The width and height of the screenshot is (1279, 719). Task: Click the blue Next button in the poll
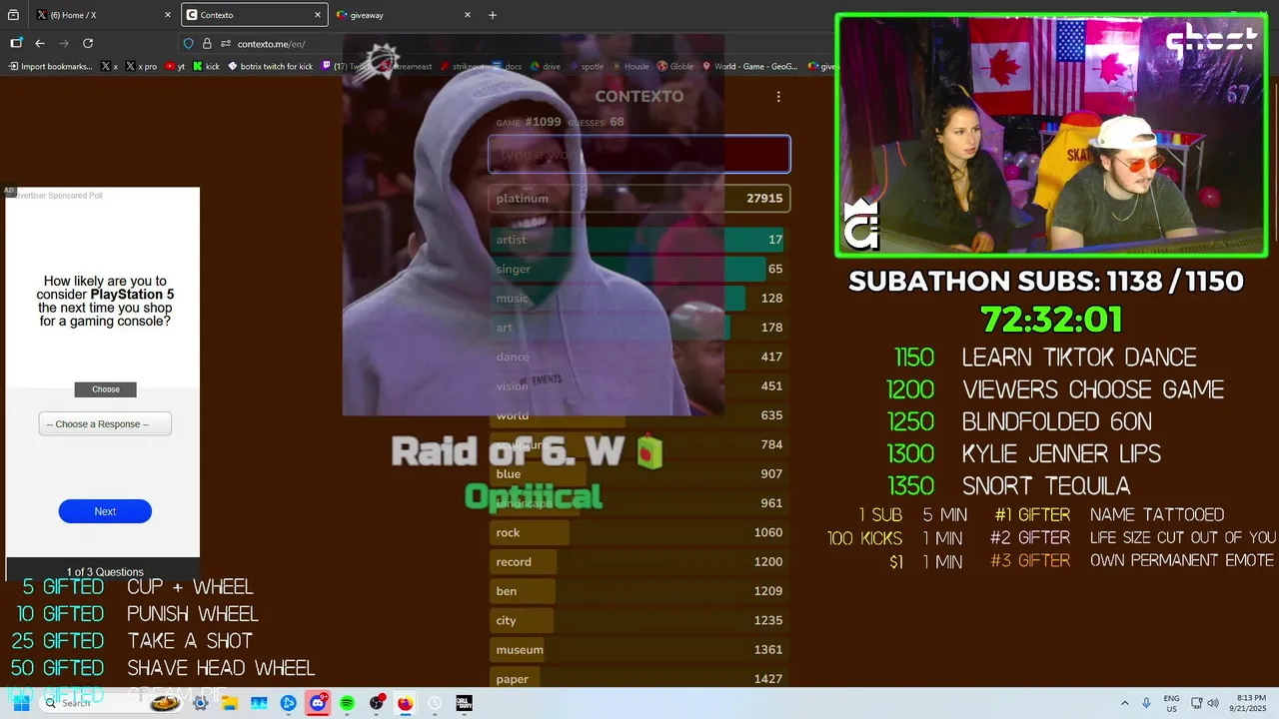tap(105, 511)
